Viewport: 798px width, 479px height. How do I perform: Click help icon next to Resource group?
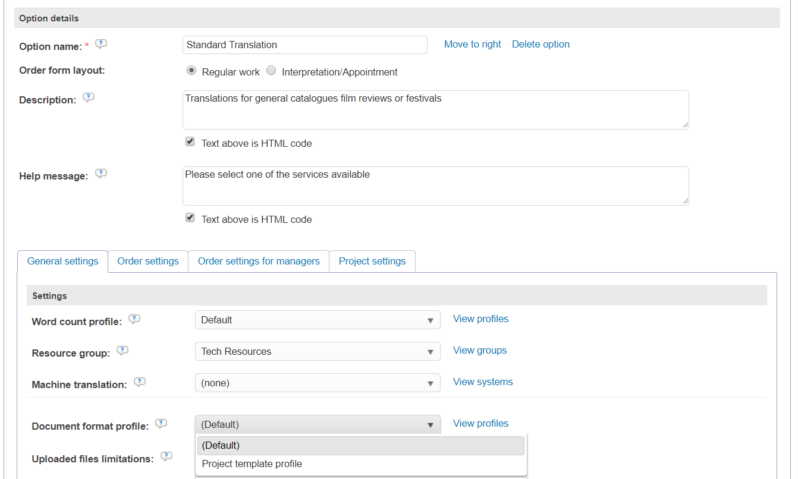pos(122,351)
